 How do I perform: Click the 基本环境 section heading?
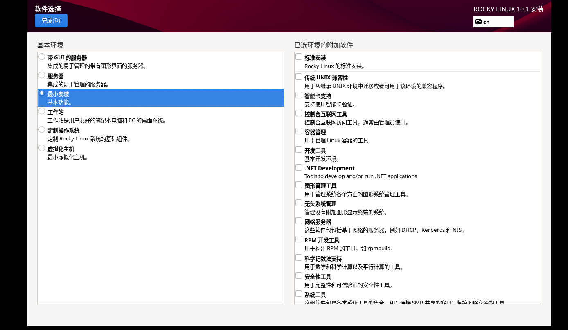pos(50,45)
